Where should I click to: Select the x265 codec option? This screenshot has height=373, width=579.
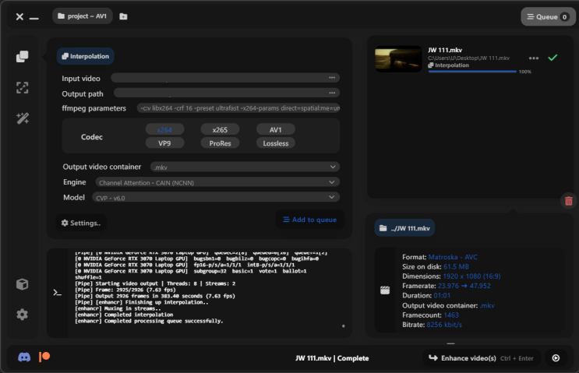click(x=220, y=129)
